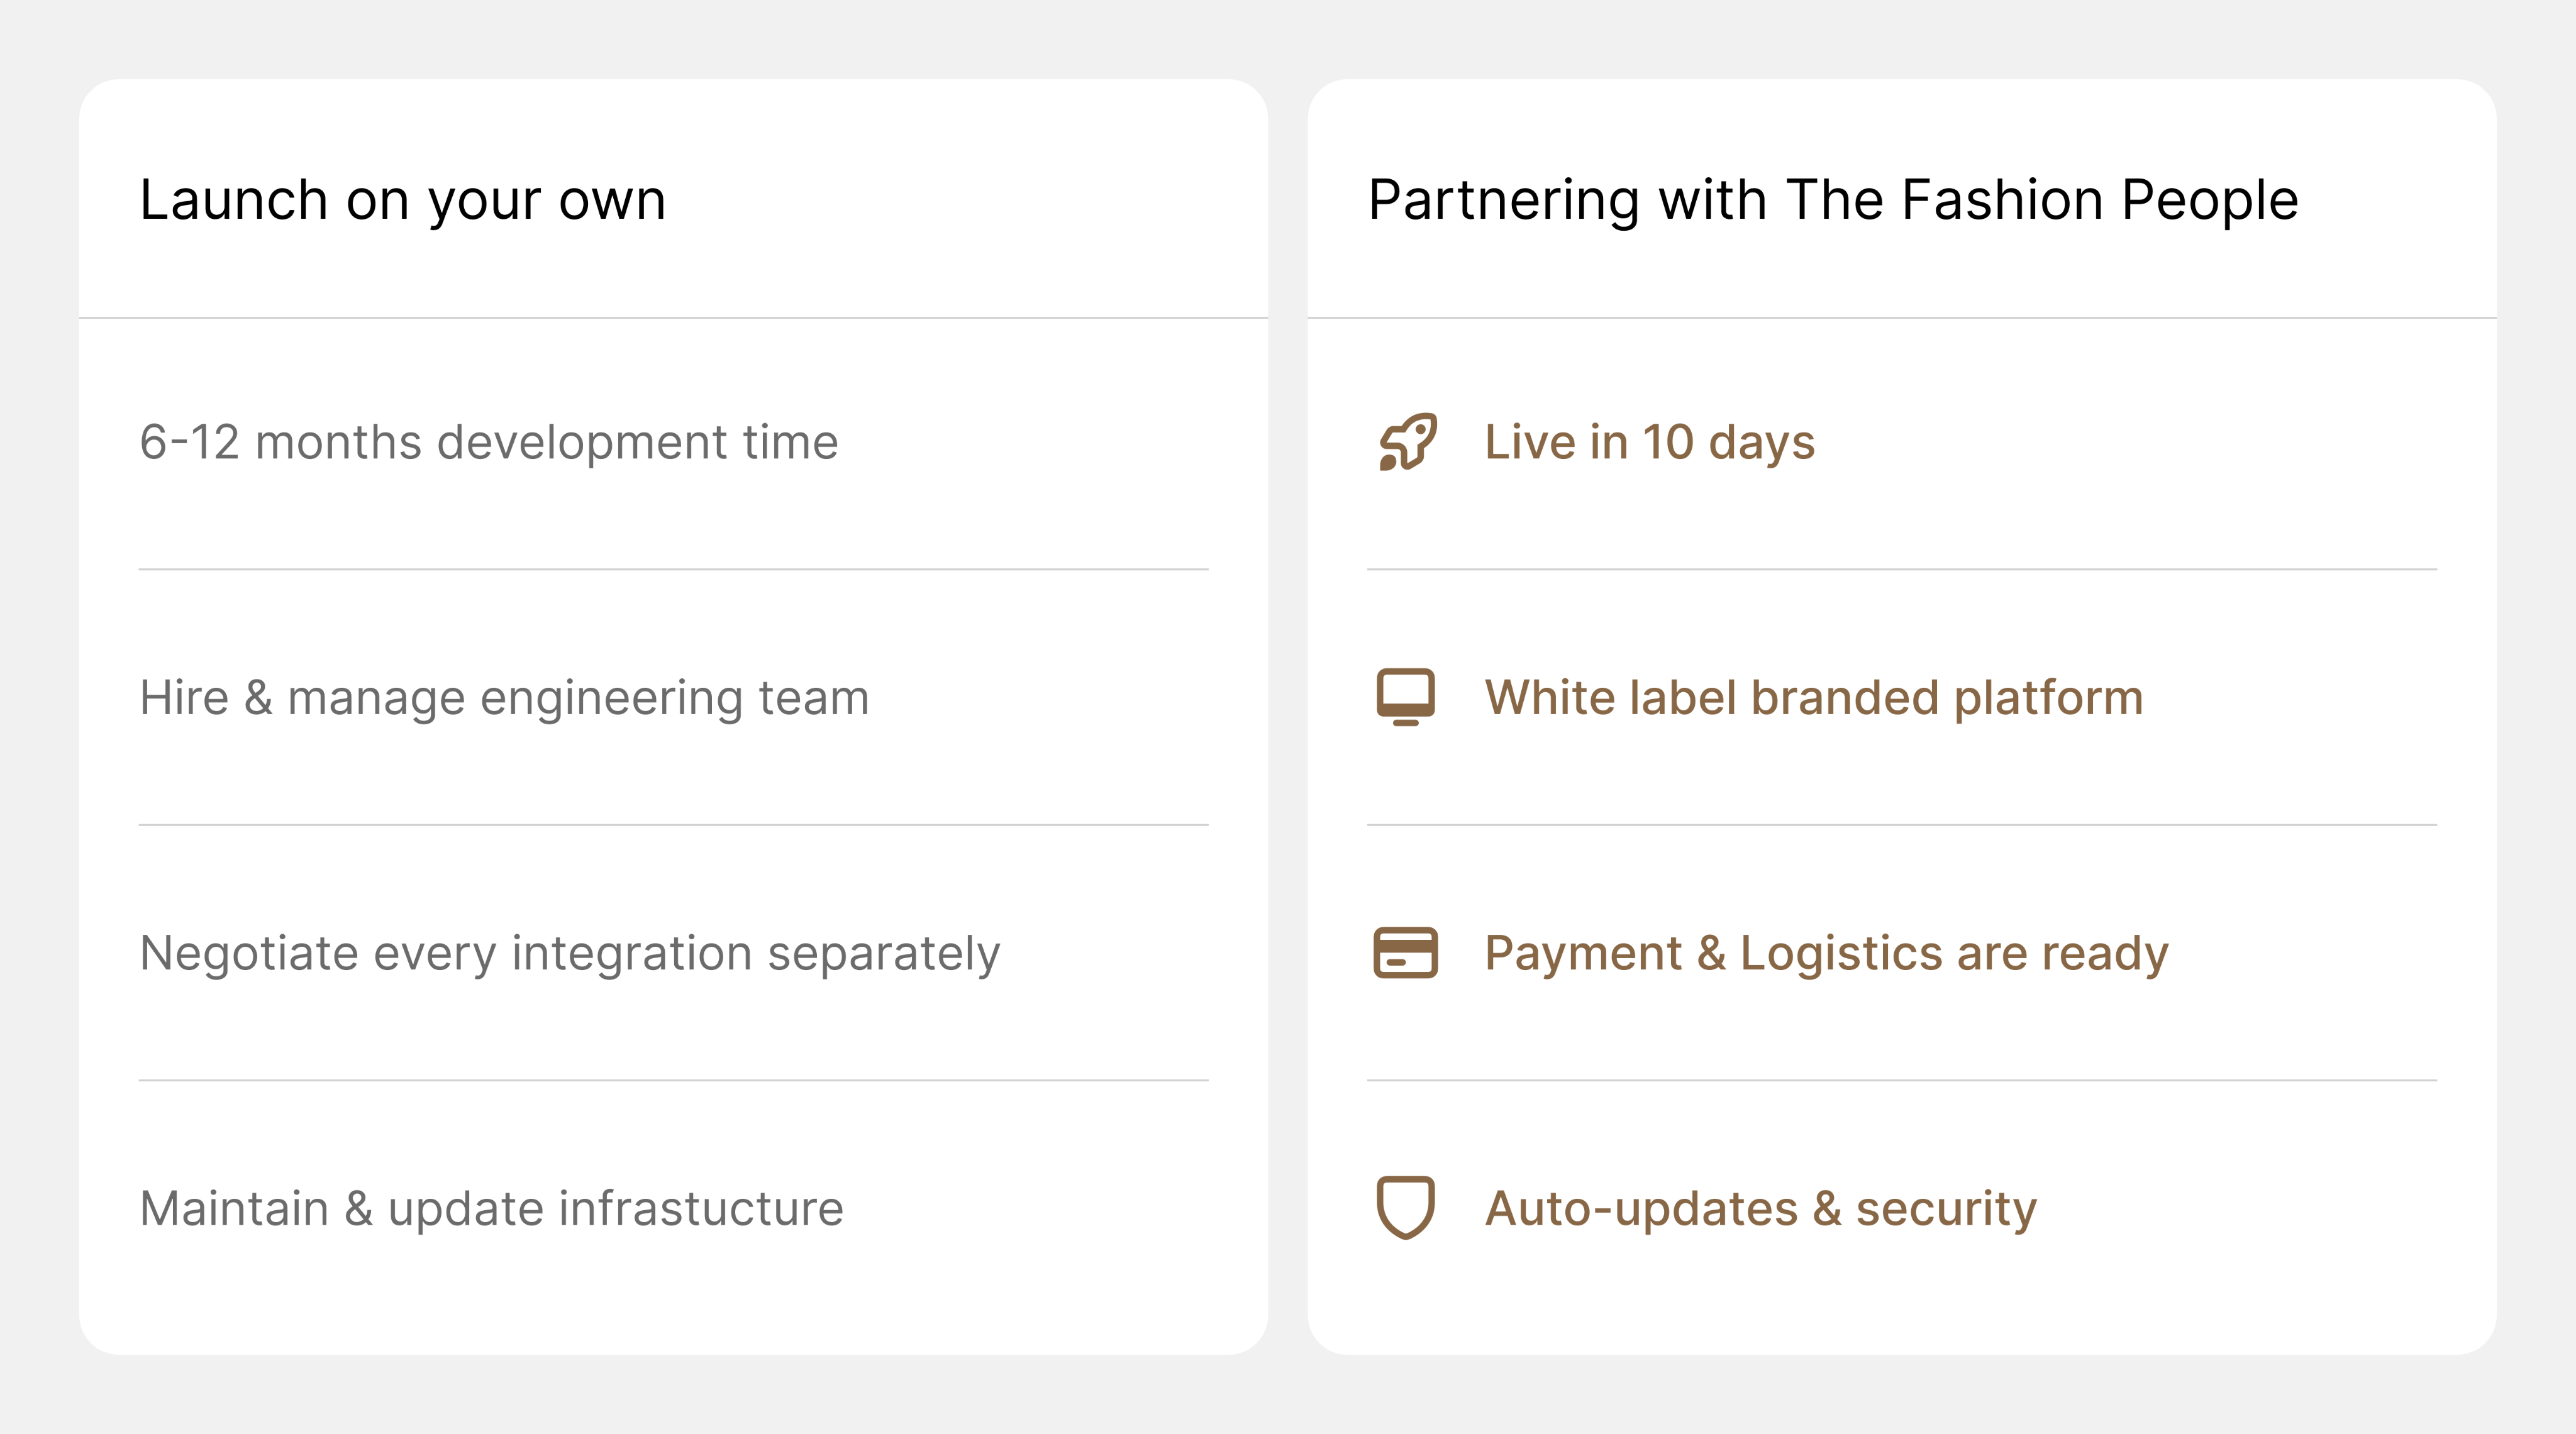Screen dimensions: 2576x1434
Task: Select 'Auto-updates & security' label
Action: [x=1760, y=1208]
